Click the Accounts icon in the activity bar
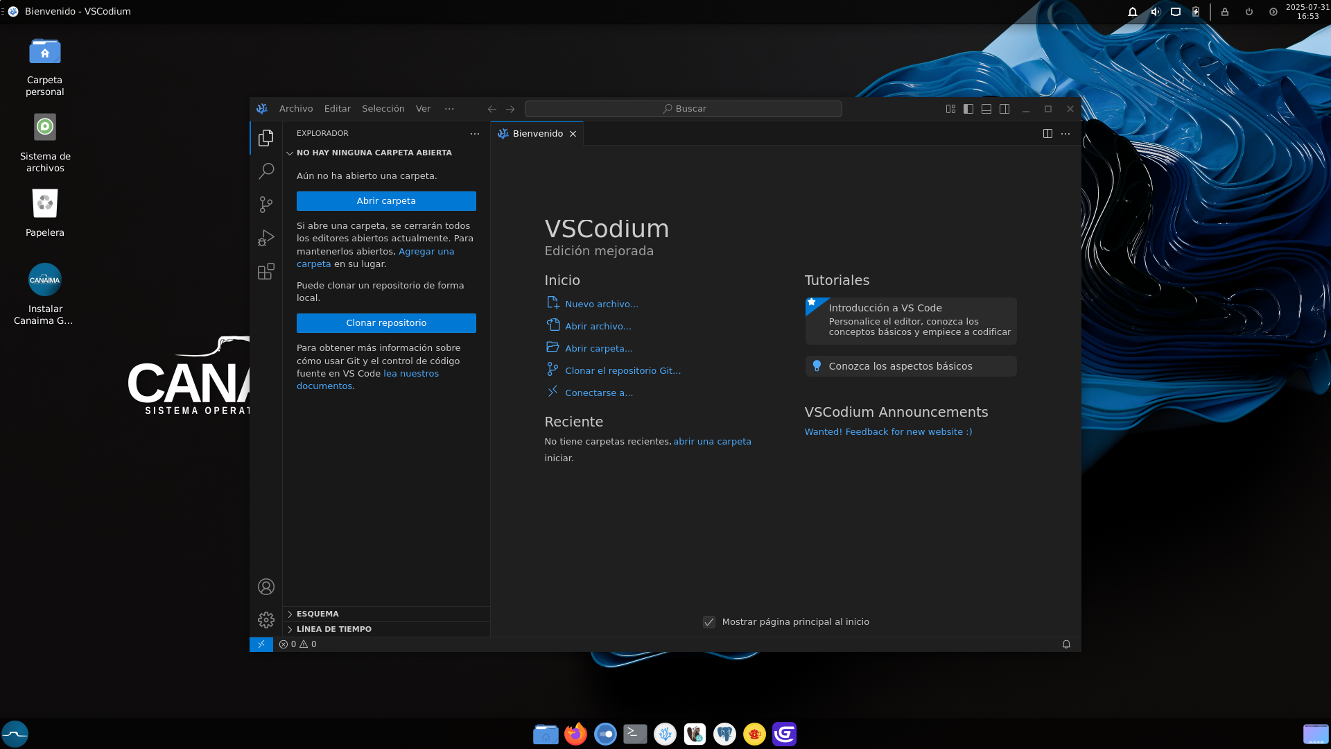This screenshot has width=1331, height=749. click(x=266, y=586)
